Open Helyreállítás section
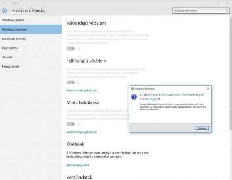This screenshot has width=232, height=180. pyautogui.click(x=31, y=48)
